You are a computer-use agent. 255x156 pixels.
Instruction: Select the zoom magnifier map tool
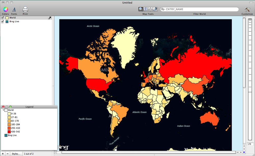(141, 9)
